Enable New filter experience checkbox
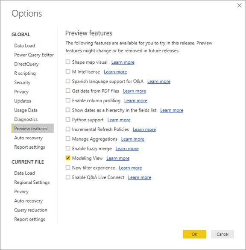Image resolution: width=246 pixels, height=250 pixels. [68, 168]
